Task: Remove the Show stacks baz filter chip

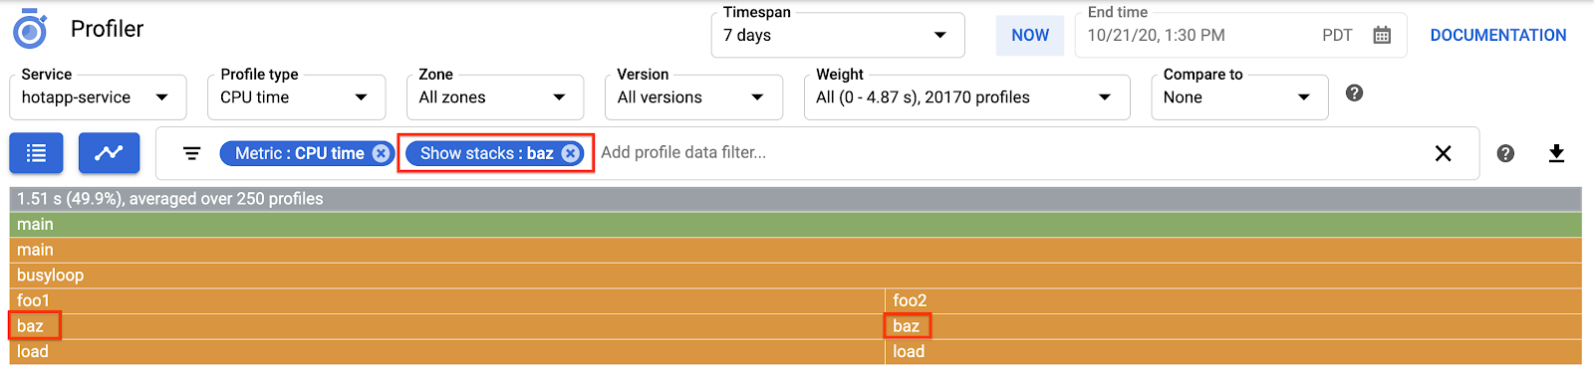Action: tap(570, 153)
